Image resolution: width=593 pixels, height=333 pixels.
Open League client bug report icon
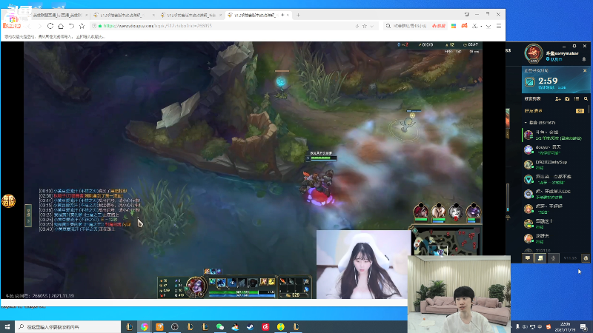(586, 258)
